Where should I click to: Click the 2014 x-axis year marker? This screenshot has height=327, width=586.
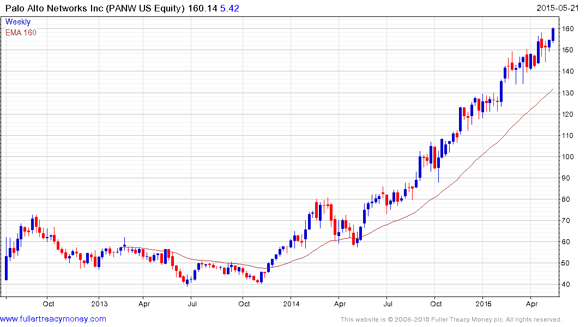click(x=291, y=303)
